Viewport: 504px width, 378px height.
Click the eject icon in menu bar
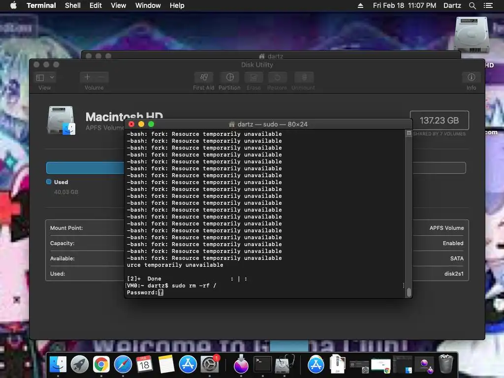coord(360,5)
